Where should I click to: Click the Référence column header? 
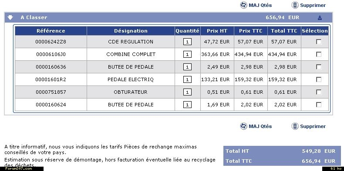[51, 31]
